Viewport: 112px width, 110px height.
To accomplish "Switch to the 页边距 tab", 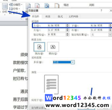I will click(36, 16).
